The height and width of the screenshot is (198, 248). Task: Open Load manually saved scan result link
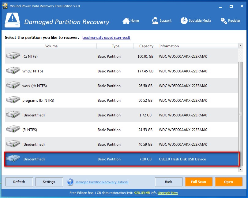[106, 38]
